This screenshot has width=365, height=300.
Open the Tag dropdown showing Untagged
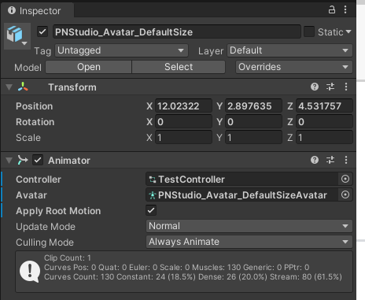click(x=121, y=50)
